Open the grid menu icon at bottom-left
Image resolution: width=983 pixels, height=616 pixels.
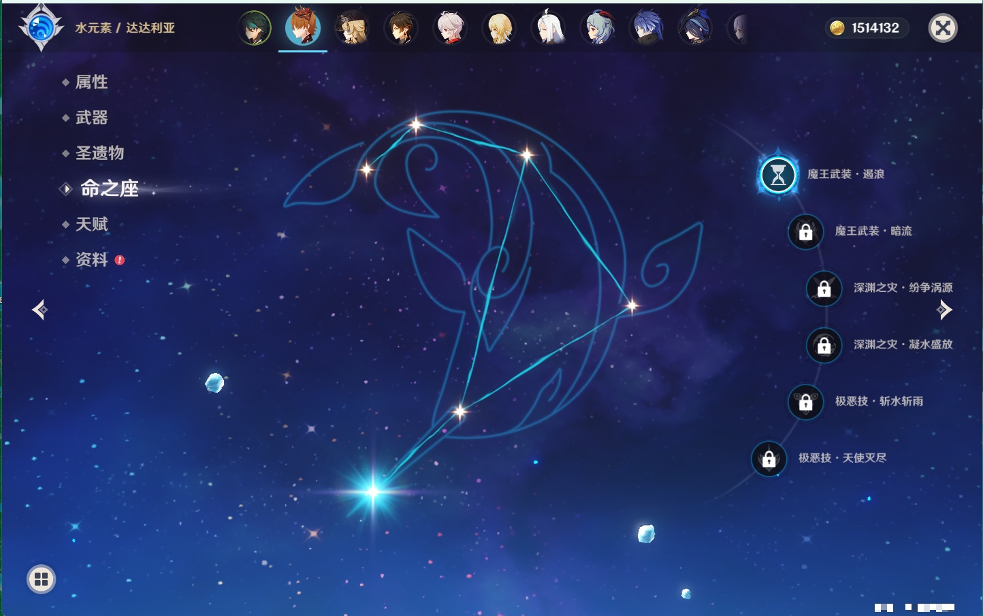(41, 579)
